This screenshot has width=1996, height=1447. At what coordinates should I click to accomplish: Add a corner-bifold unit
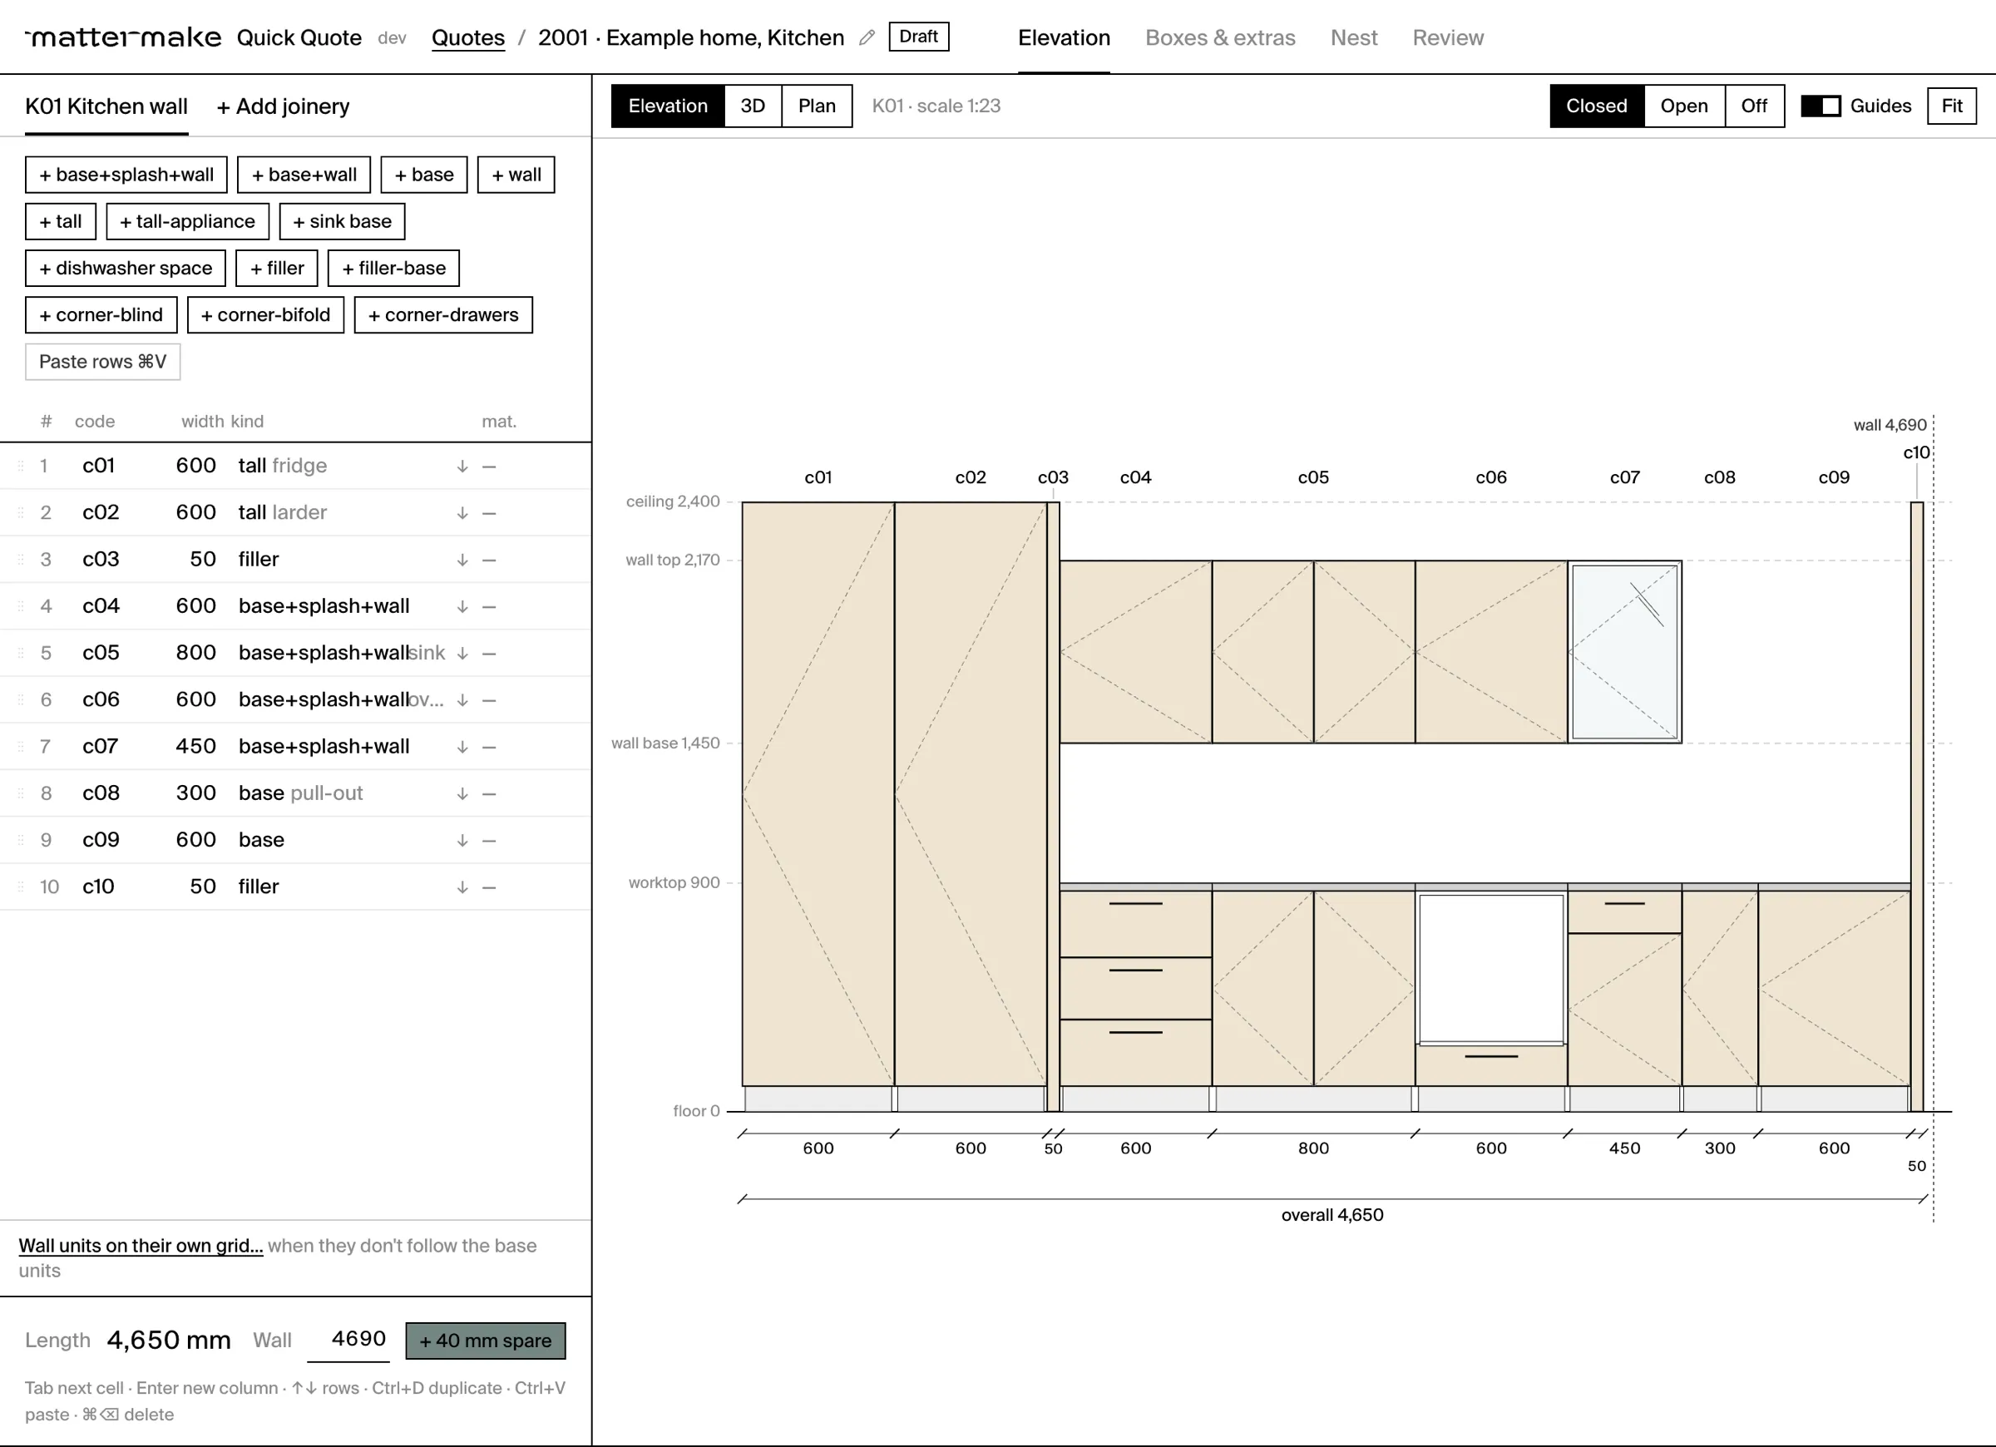click(x=266, y=314)
